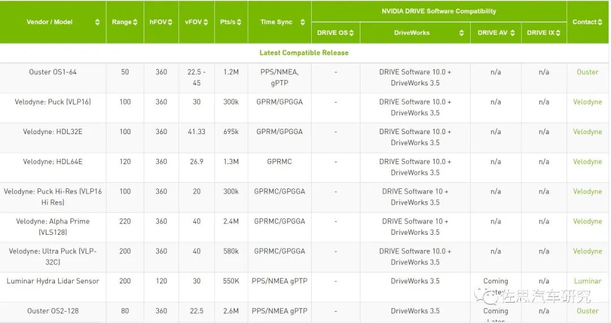Image resolution: width=611 pixels, height=323 pixels.
Task: Open the Ouster link in OS2-128 row
Action: tap(587, 311)
